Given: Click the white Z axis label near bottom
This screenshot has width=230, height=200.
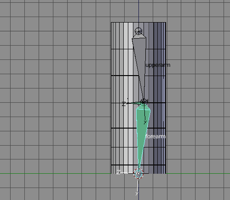Looking at the screenshot, I should point(118,172).
